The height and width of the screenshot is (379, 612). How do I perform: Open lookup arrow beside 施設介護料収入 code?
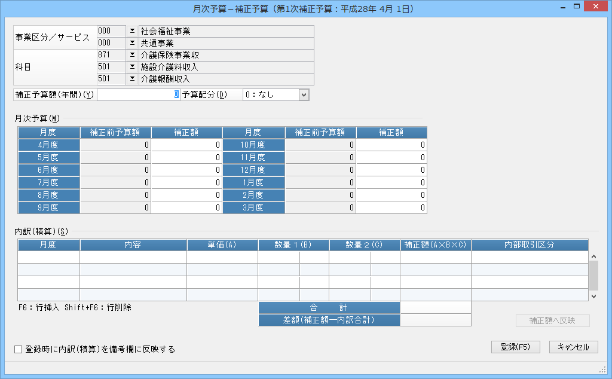pyautogui.click(x=132, y=67)
